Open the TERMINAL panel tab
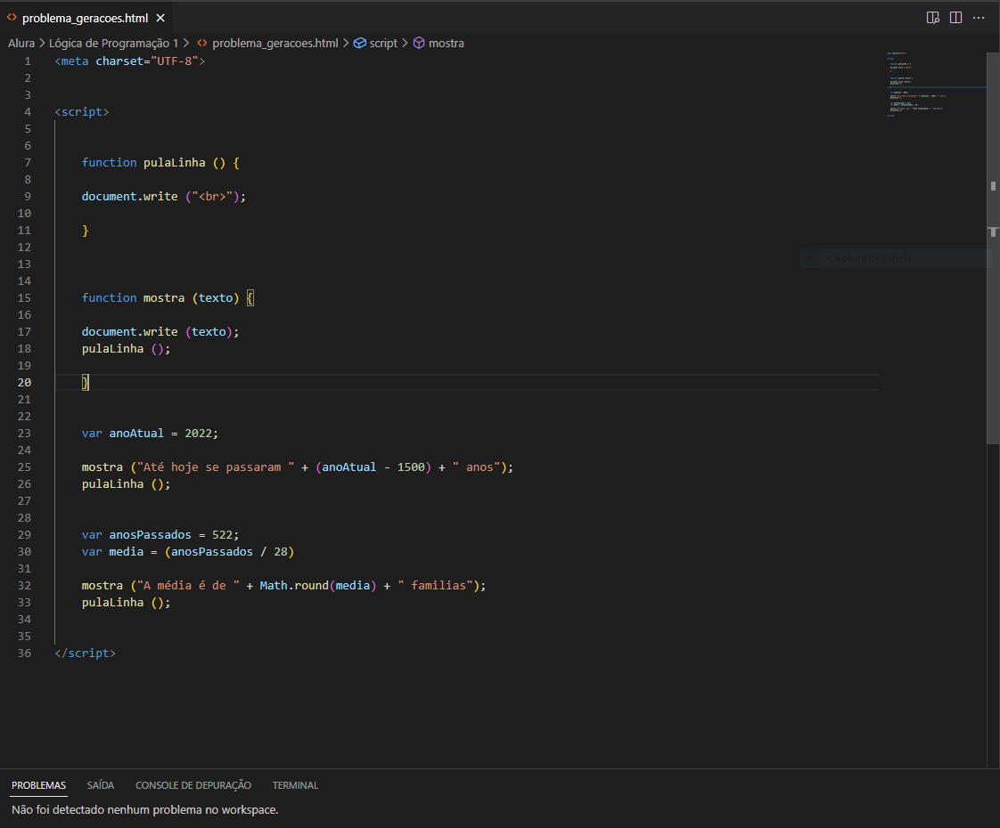The height and width of the screenshot is (828, 1000). point(295,785)
